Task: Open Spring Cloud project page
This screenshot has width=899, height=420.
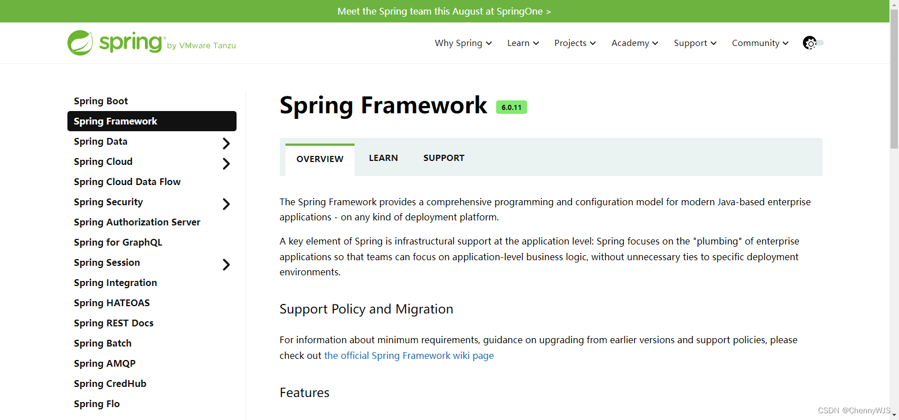Action: pos(103,161)
